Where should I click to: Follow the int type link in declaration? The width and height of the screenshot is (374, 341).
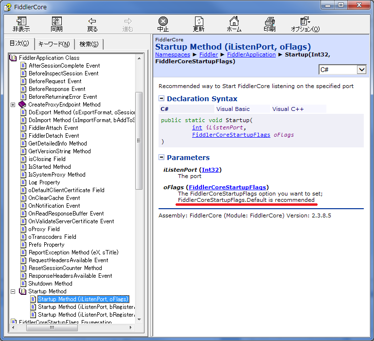pos(197,127)
